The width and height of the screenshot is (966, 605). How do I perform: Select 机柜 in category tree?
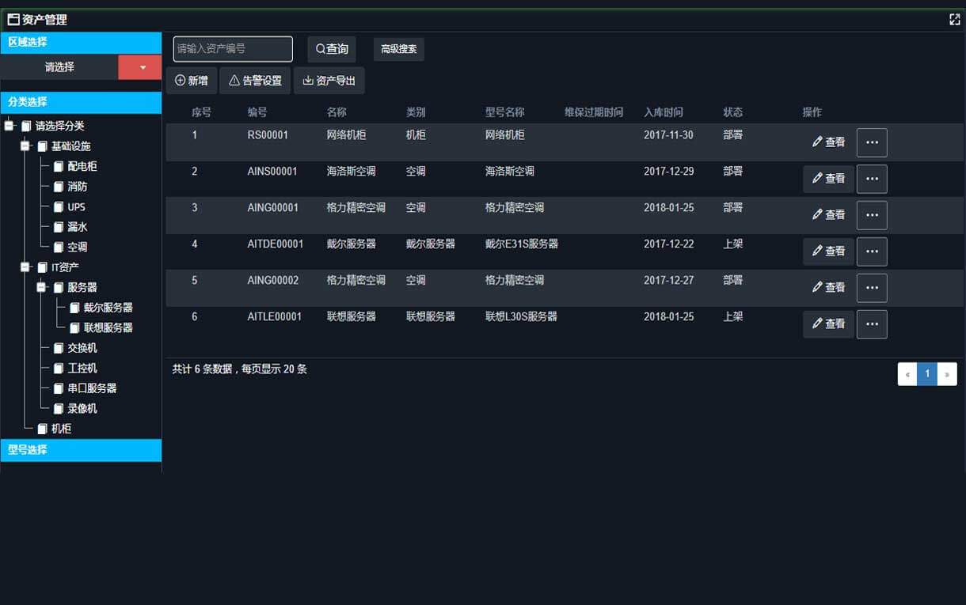coord(62,429)
